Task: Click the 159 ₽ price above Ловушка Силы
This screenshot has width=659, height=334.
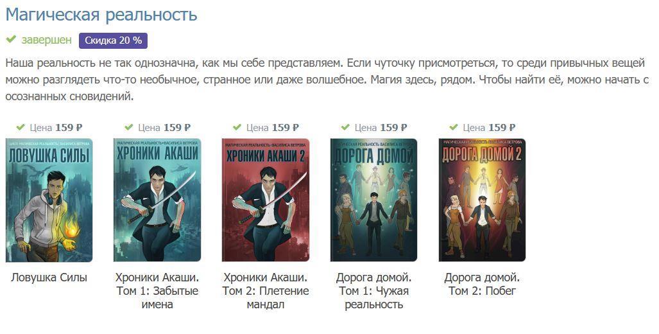Action: point(69,127)
